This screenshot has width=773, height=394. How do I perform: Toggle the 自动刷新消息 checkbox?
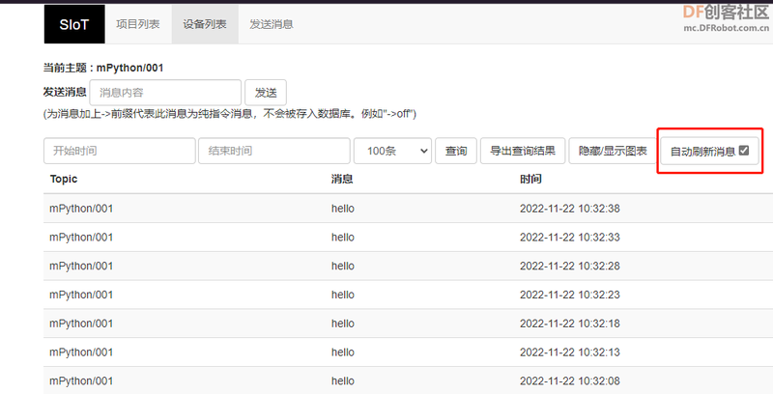pos(744,151)
